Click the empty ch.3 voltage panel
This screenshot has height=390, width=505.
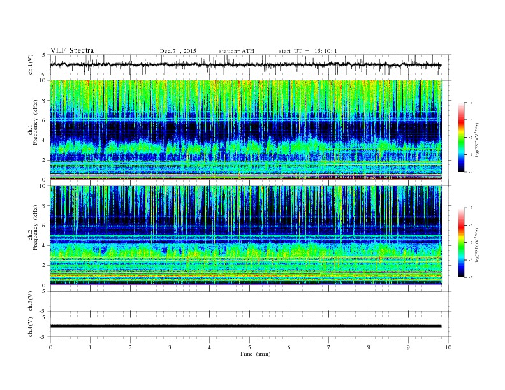pos(251,301)
